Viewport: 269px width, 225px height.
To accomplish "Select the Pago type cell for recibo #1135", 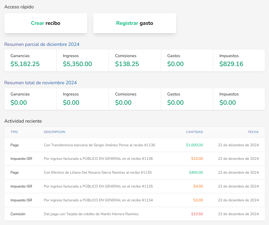I will tap(15, 172).
